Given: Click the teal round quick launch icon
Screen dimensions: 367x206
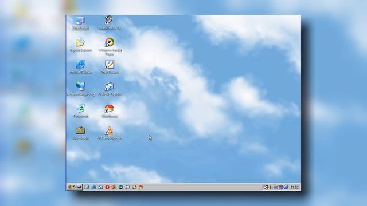Looking at the screenshot, I should [121, 187].
